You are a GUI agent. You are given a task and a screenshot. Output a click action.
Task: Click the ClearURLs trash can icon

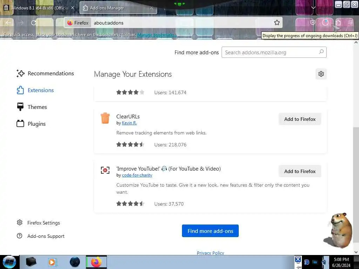[105, 118]
